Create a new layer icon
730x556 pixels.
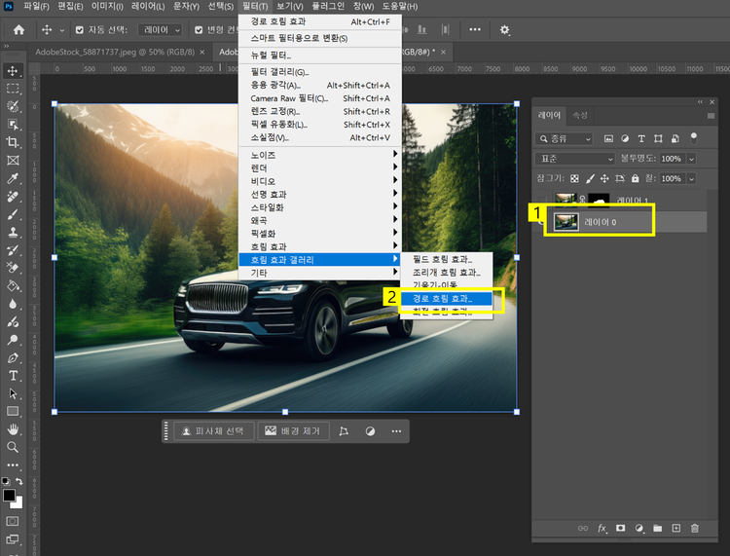676,528
